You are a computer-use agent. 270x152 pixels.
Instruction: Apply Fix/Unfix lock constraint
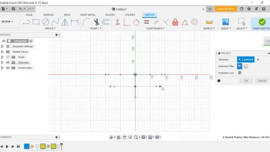tap(175, 22)
